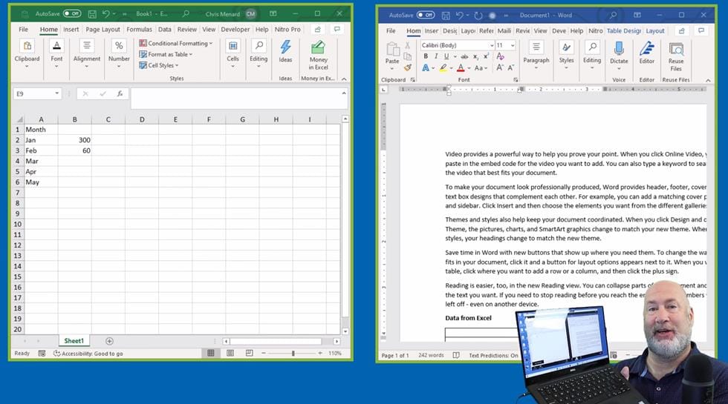Click the insert function fx icon

coord(120,94)
